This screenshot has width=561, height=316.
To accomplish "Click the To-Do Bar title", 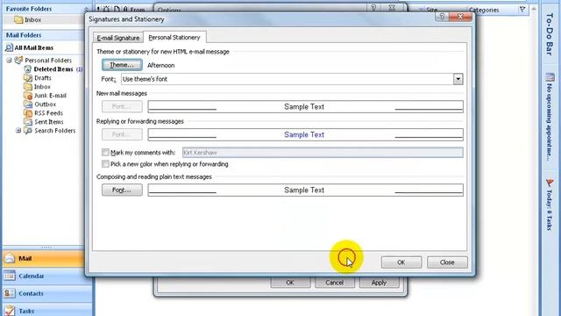I will pos(550,34).
